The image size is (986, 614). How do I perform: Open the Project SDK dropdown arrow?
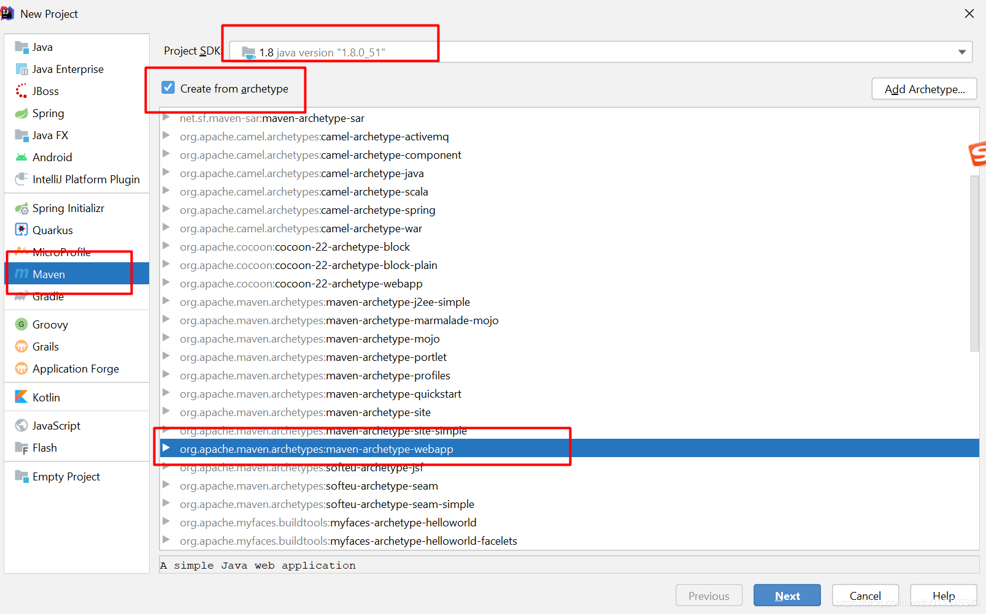click(x=962, y=52)
